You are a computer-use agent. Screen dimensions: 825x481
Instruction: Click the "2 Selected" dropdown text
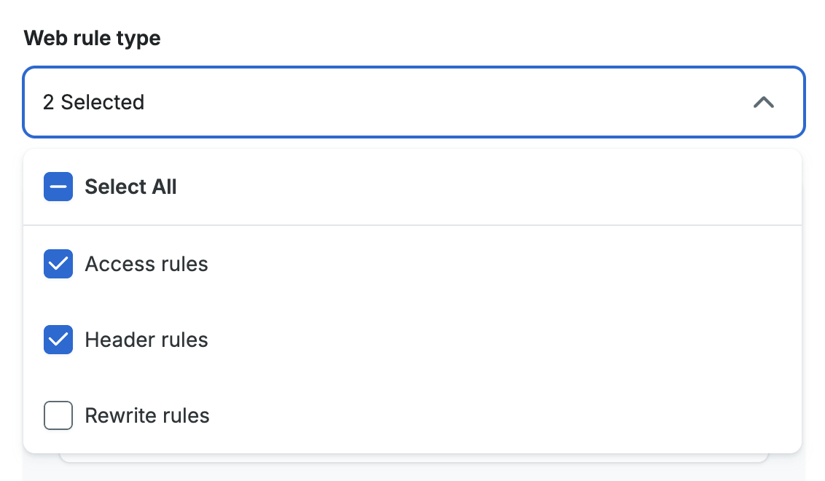click(93, 103)
